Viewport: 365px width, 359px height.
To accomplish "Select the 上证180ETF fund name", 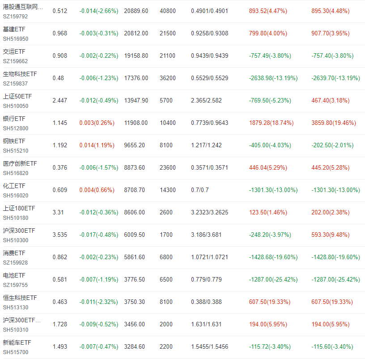I will 19,208.
